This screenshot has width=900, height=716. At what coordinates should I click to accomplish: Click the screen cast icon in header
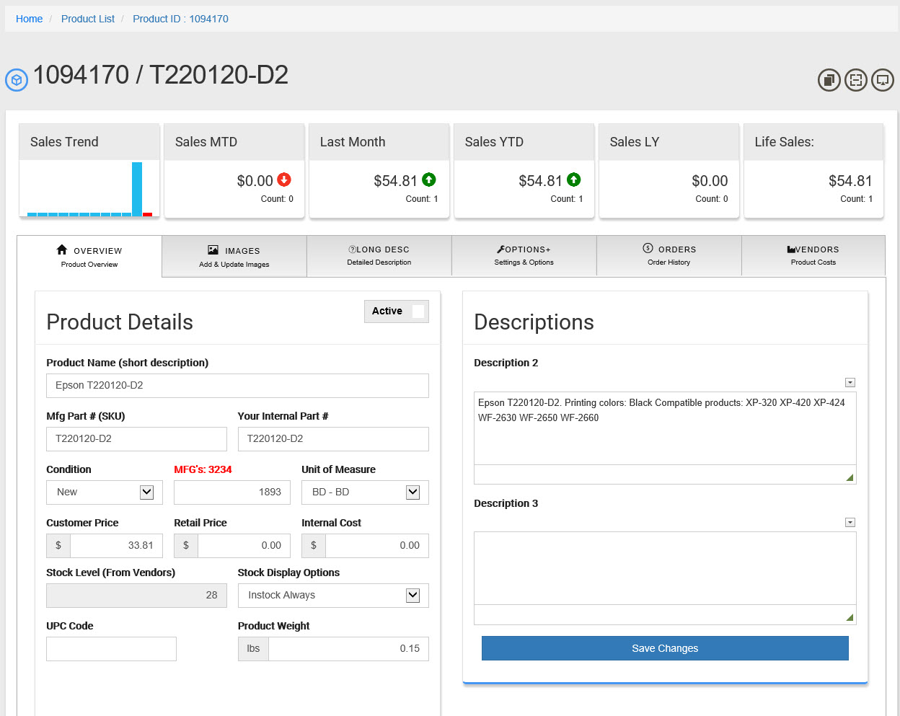click(883, 80)
